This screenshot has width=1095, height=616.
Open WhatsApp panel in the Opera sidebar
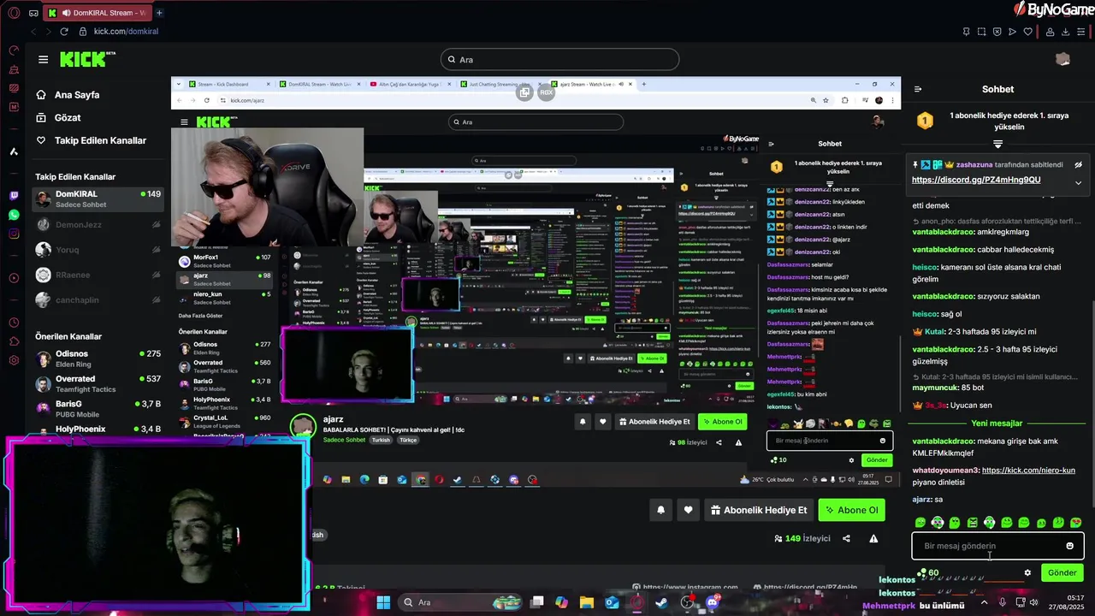pyautogui.click(x=14, y=215)
